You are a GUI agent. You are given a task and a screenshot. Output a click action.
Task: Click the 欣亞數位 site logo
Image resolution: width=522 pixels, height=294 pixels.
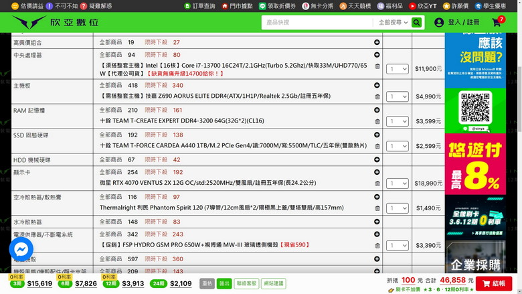click(x=56, y=22)
